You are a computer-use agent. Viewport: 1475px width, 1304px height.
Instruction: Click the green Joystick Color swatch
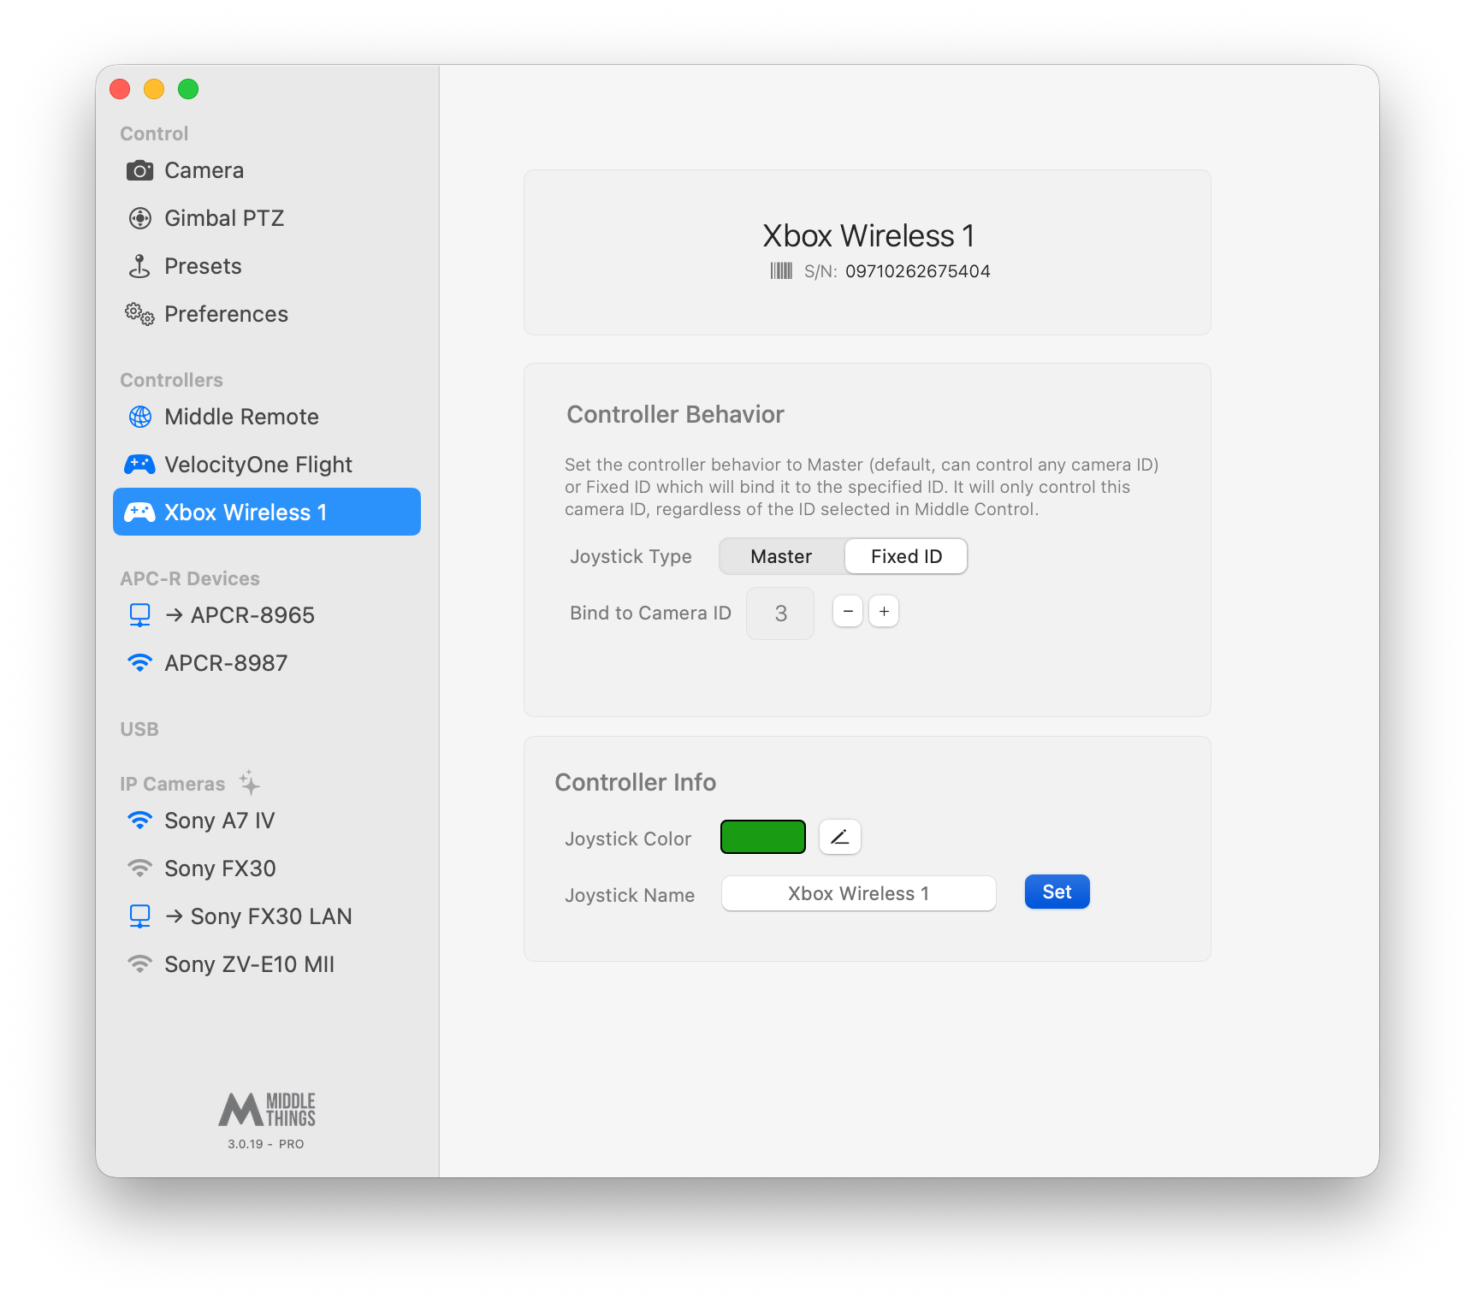[x=763, y=837]
